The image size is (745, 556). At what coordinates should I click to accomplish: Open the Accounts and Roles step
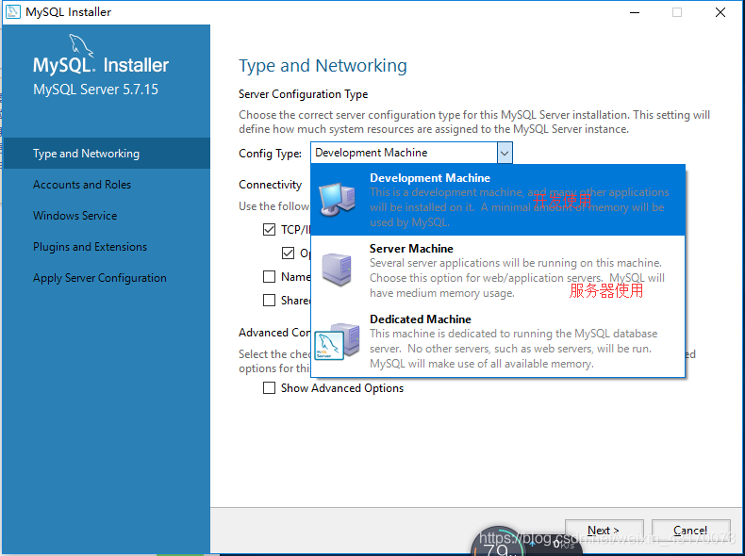pos(106,185)
